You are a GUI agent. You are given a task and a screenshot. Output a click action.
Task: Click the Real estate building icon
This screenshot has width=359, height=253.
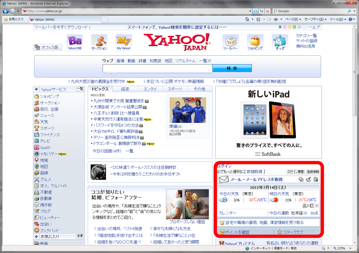click(x=36, y=192)
